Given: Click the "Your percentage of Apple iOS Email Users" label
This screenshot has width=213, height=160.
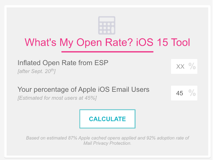Looking at the screenshot, I should [x=83, y=90].
